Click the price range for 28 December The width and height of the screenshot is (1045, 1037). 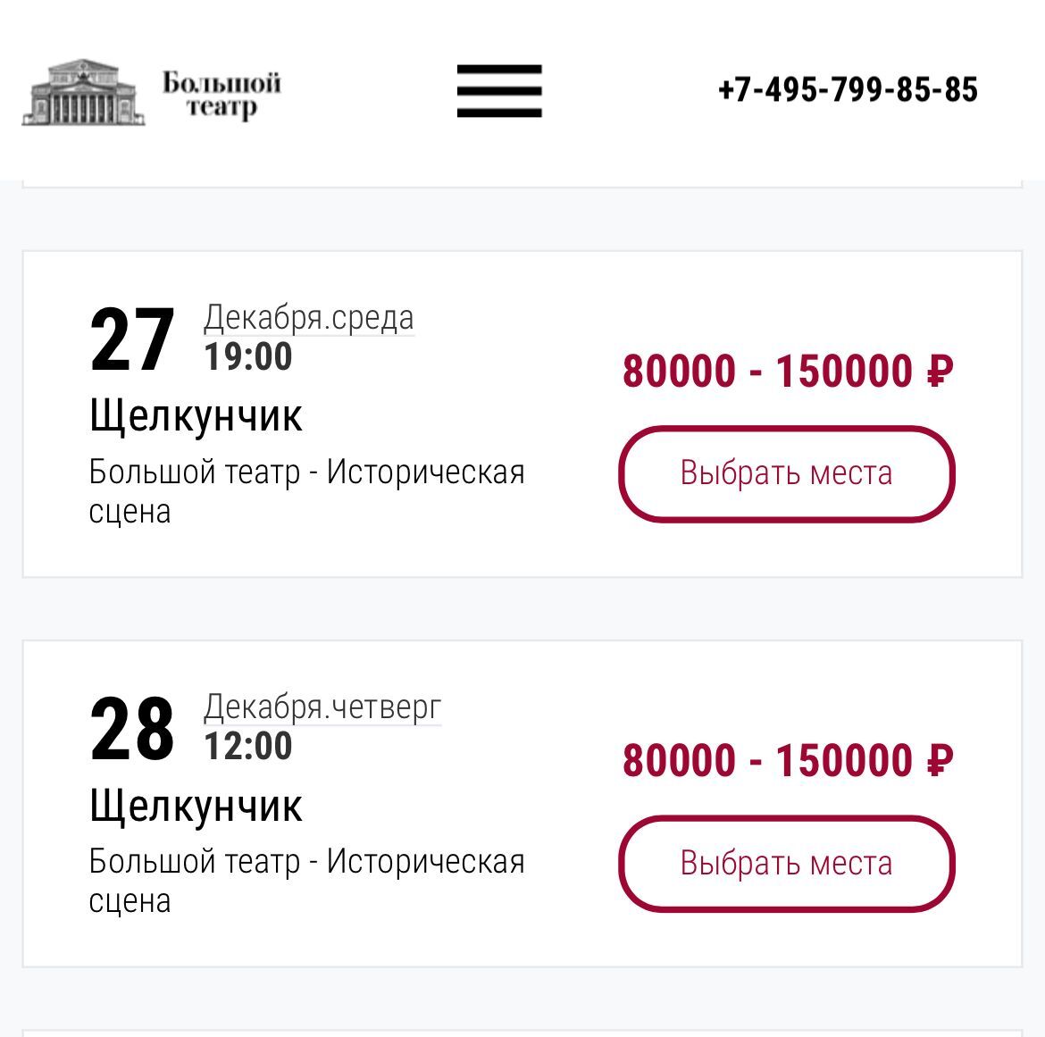coord(788,760)
